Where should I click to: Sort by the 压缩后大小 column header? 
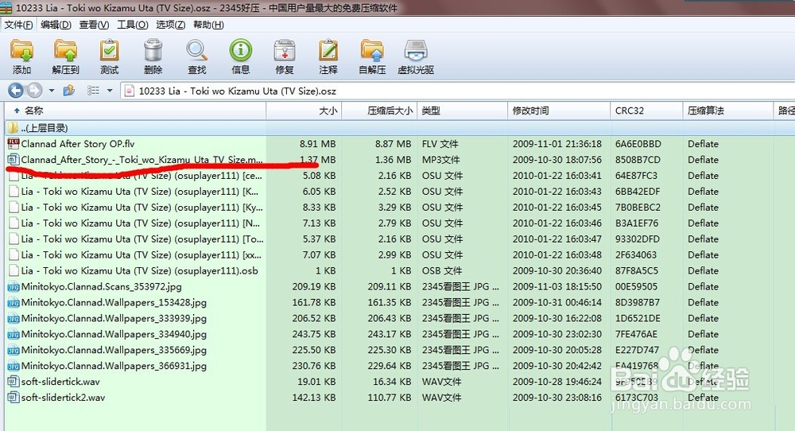pyautogui.click(x=379, y=111)
